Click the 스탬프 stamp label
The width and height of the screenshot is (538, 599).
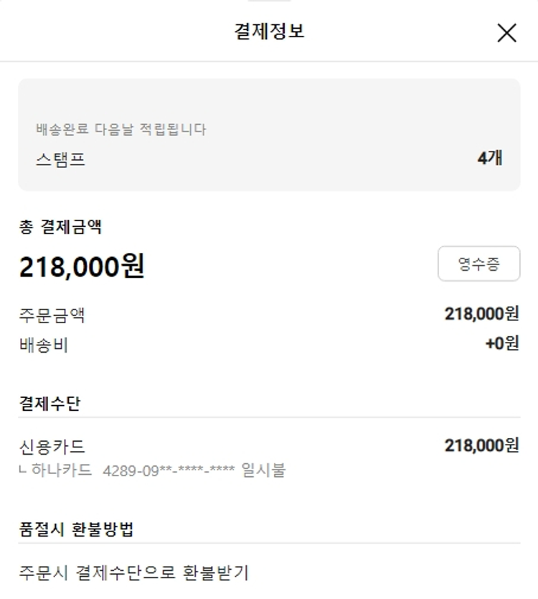pos(61,159)
